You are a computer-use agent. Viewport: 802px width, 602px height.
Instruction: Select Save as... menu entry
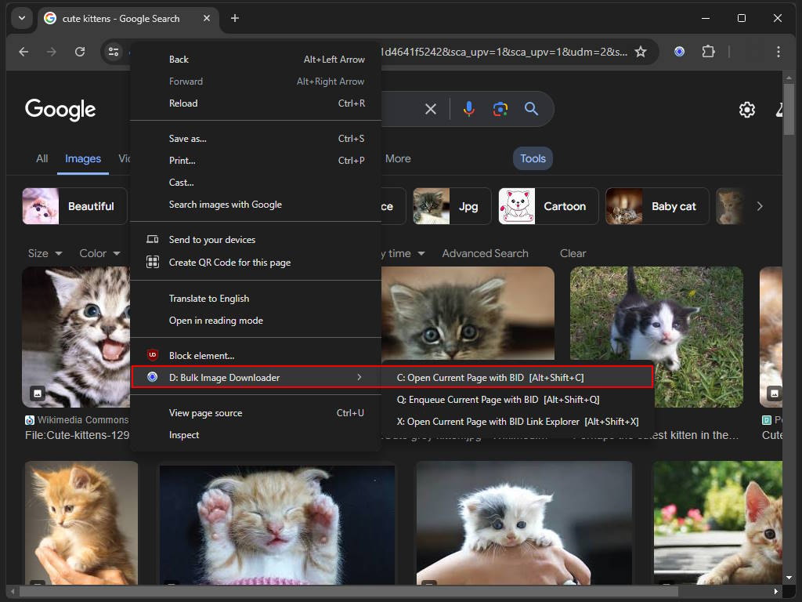coord(256,139)
